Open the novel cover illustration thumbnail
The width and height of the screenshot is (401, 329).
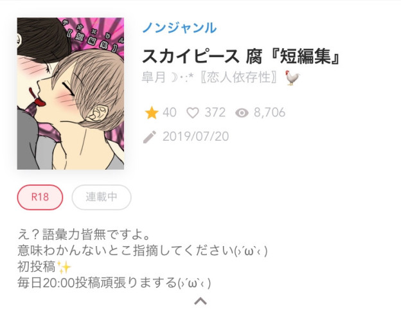(x=71, y=94)
